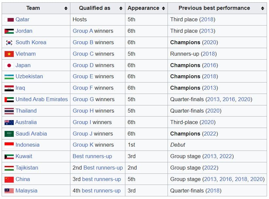This screenshot has height=199, width=269.
Task: Follow the Best runners-up link for Kuwait
Action: pos(92,156)
